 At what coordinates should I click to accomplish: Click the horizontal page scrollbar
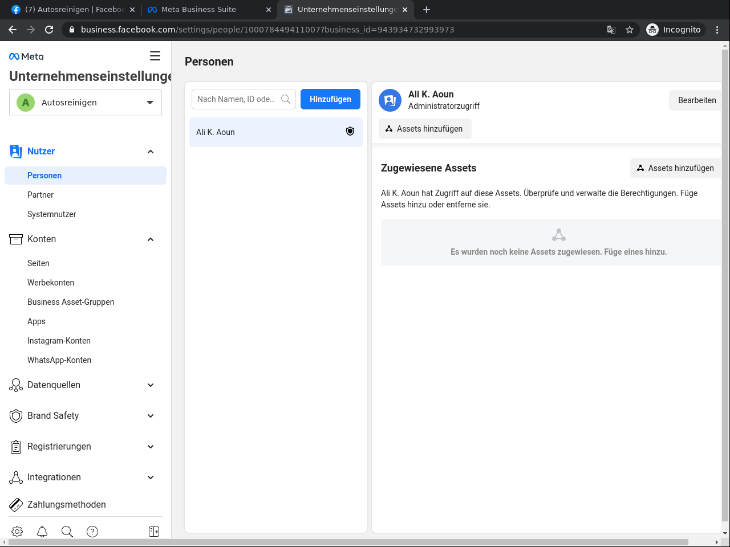348,542
